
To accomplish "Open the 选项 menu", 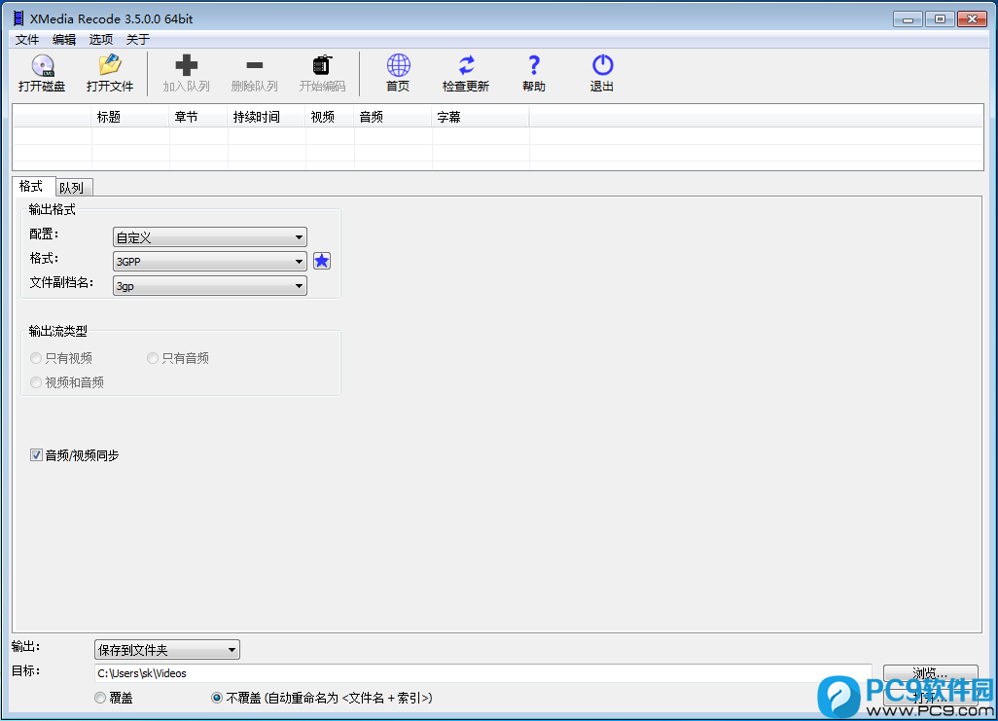I will 101,40.
